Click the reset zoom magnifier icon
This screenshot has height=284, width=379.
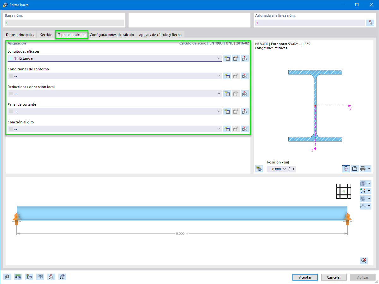tap(364, 260)
